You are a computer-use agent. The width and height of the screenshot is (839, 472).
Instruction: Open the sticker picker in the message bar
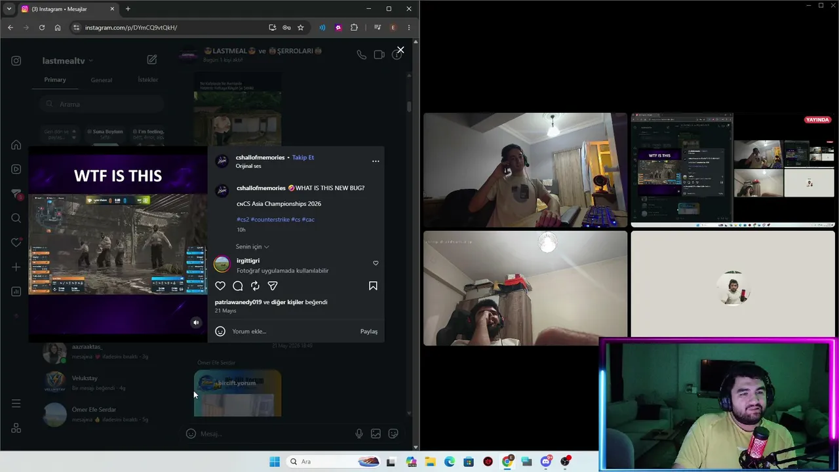coord(393,433)
